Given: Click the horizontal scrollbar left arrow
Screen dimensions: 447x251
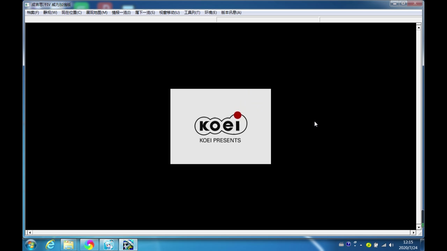Looking at the screenshot, I should pyautogui.click(x=30, y=233).
